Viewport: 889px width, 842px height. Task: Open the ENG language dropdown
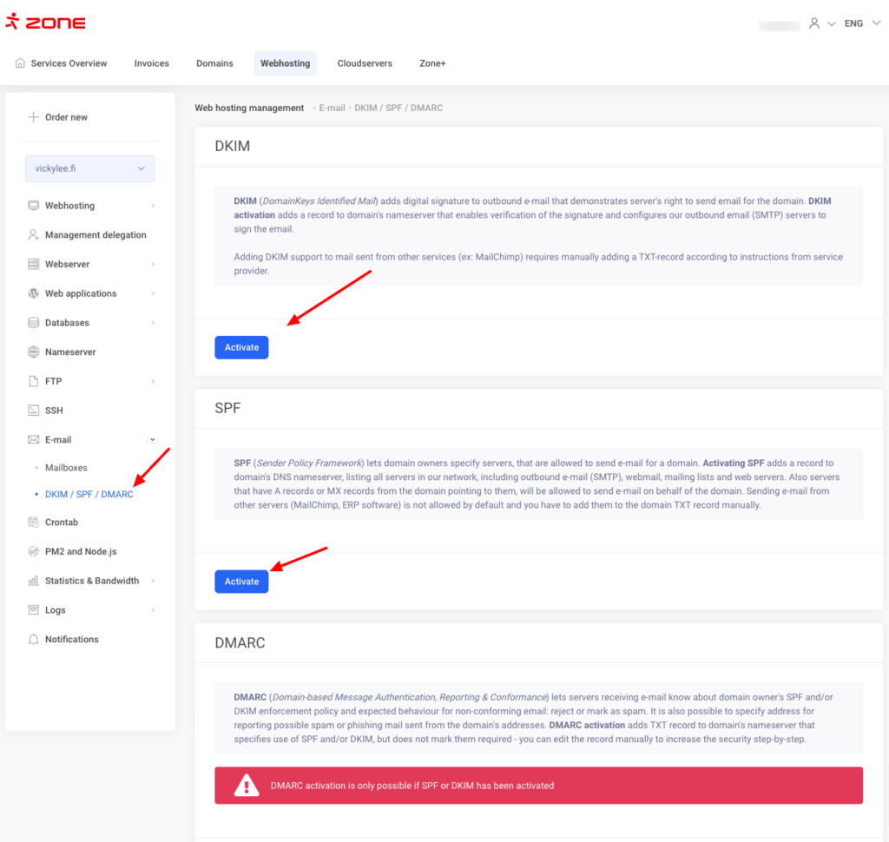(x=859, y=23)
